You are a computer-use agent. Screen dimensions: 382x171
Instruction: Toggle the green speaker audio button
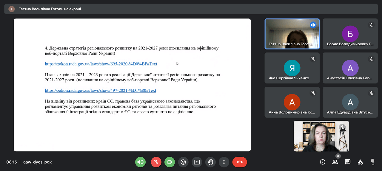pyautogui.click(x=140, y=162)
